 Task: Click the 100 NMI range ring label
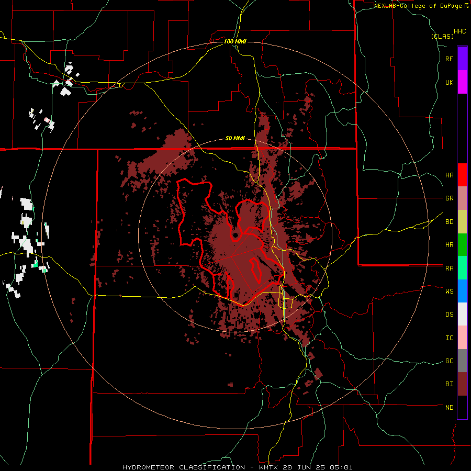[x=235, y=41]
